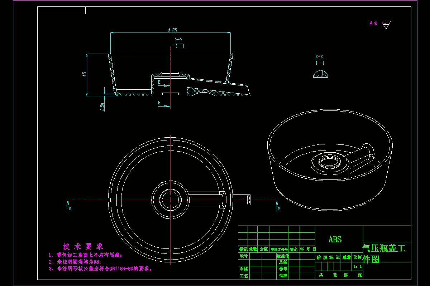This screenshot has height=286, width=430.
Task: Click the lower B section arrow marker
Action: click(164, 104)
